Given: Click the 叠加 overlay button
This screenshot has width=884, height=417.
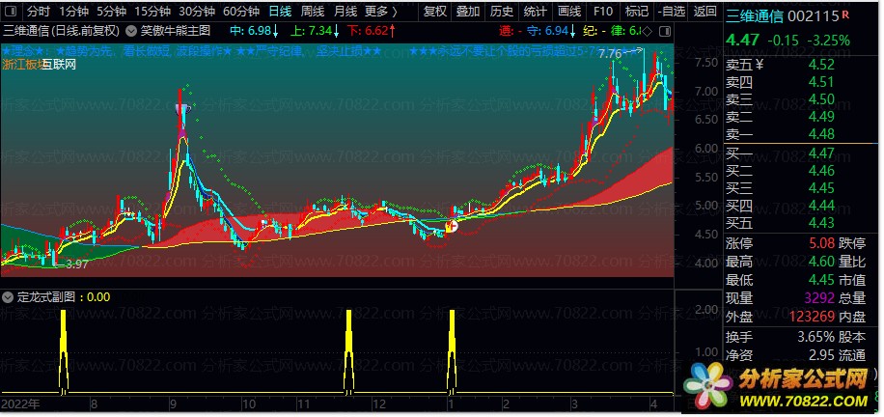Looking at the screenshot, I should tap(468, 11).
